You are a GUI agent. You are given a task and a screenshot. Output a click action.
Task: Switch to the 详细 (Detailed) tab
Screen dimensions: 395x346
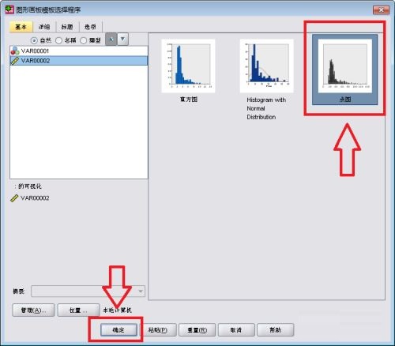[x=44, y=27]
